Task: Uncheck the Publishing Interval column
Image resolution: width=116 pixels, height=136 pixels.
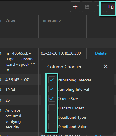Action: point(52,80)
